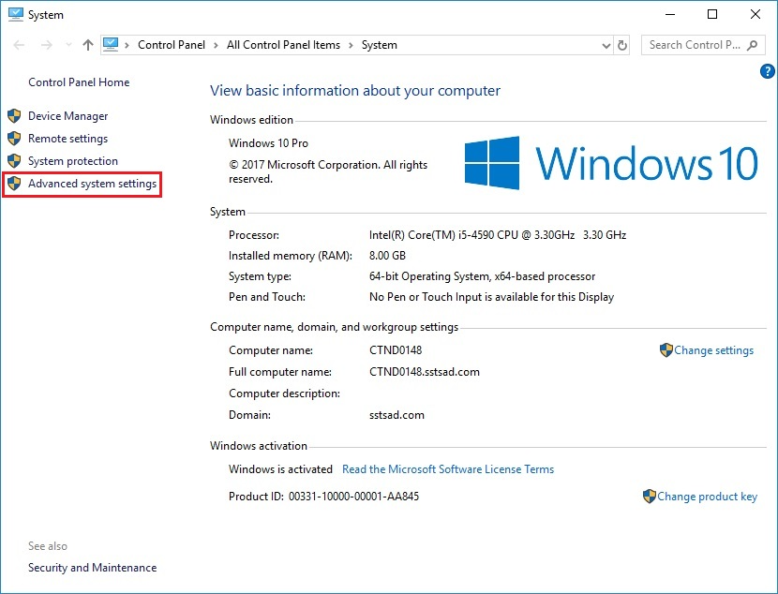This screenshot has height=594, width=778.
Task: Click the full name CTND0148.sstsad.com
Action: (x=425, y=372)
